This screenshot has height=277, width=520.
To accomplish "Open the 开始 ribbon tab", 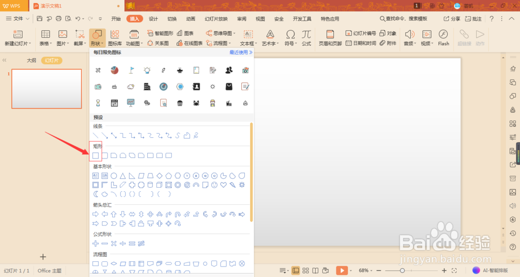I will point(116,19).
